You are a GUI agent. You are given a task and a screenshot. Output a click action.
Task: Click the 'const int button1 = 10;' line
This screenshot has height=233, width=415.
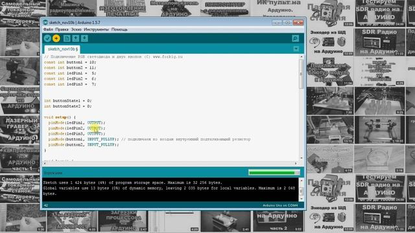tap(70, 62)
